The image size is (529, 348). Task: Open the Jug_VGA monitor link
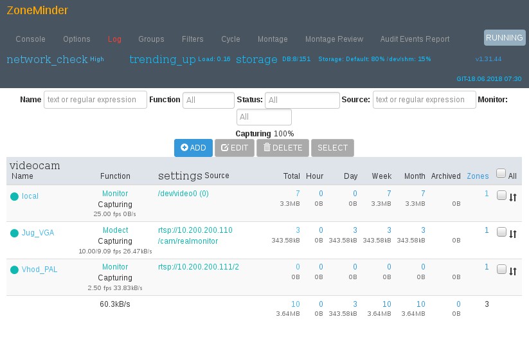[38, 233]
